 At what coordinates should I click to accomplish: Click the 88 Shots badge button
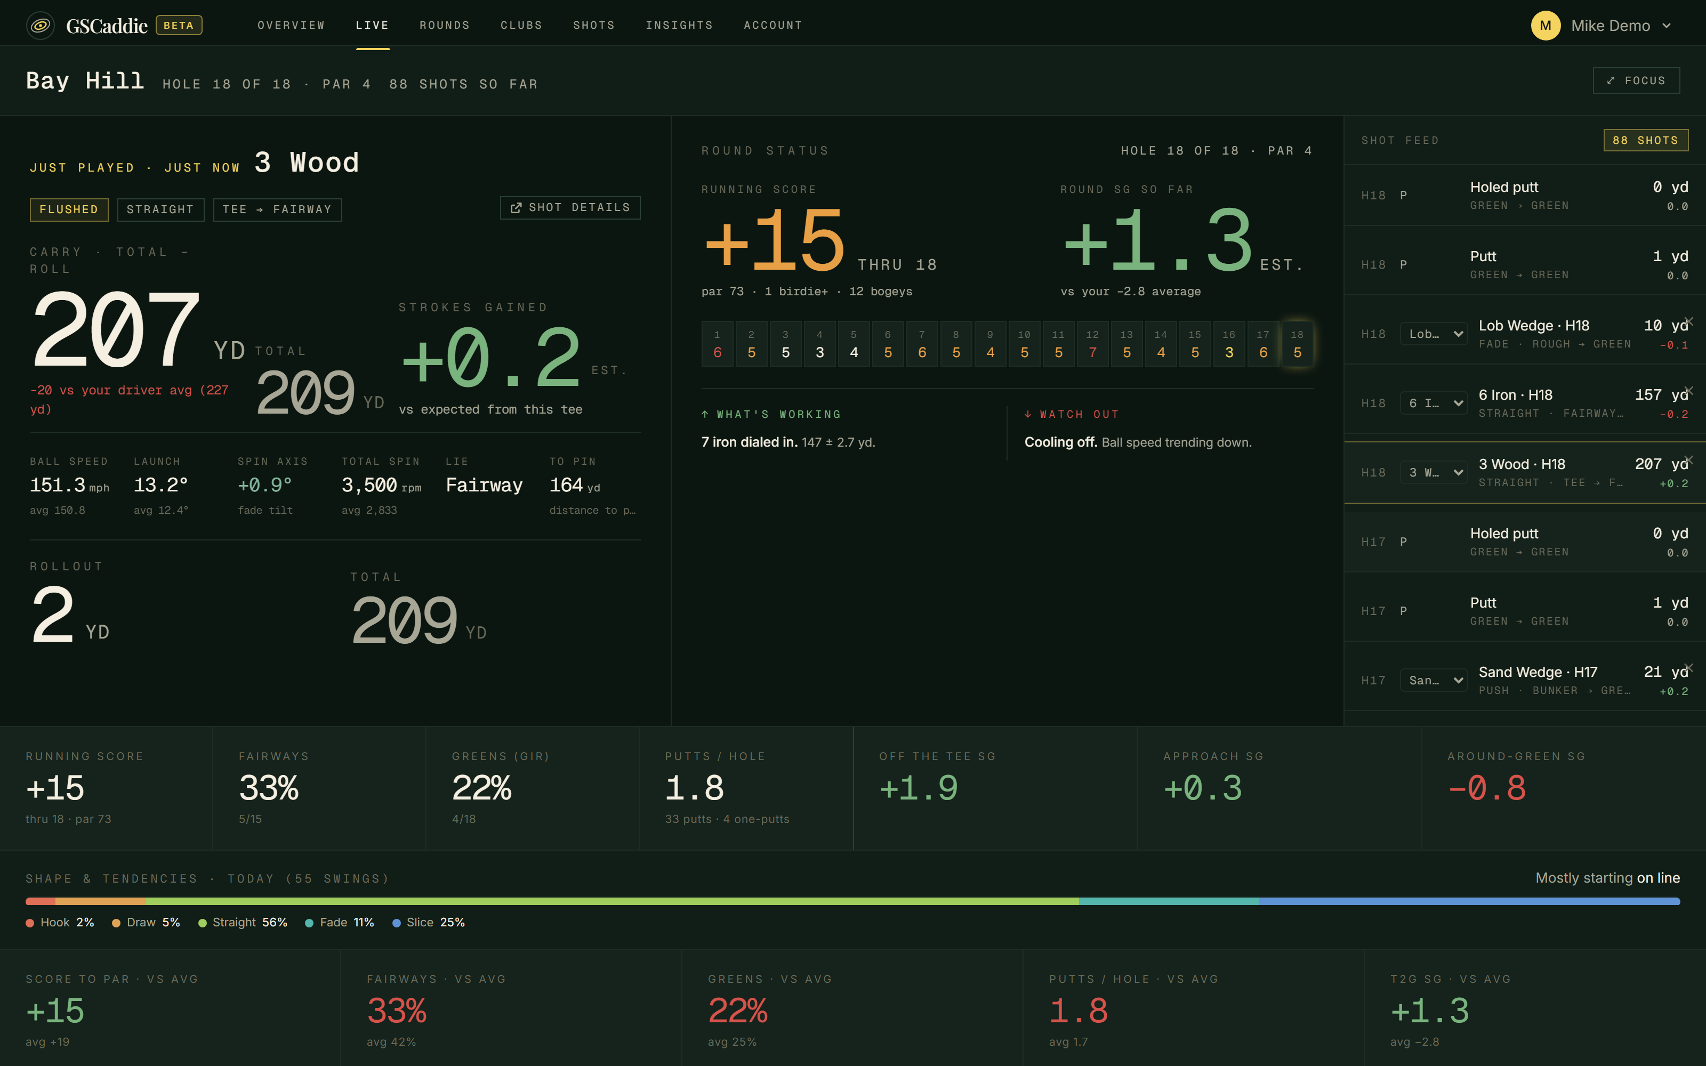coord(1645,140)
